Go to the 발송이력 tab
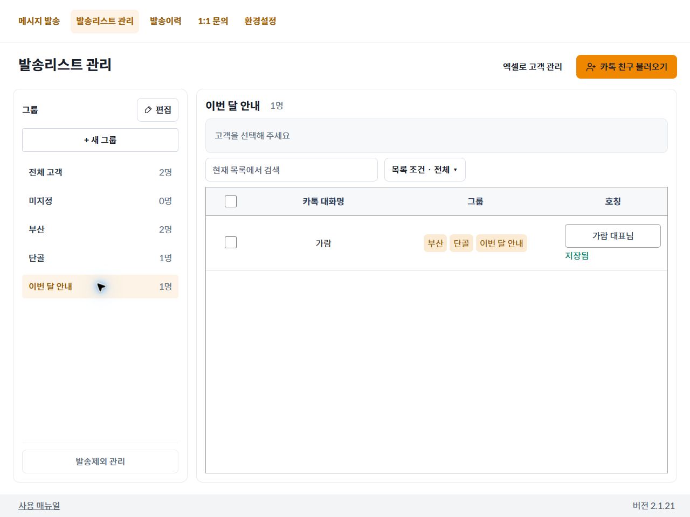This screenshot has height=517, width=690. 165,21
